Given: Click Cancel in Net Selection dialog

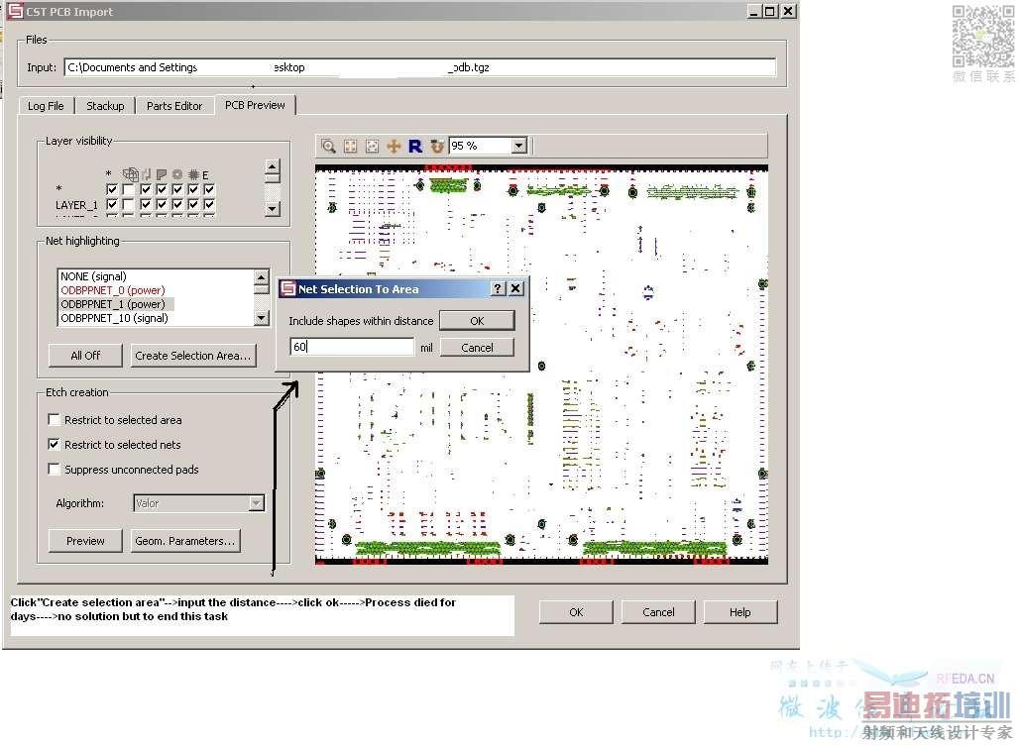Looking at the screenshot, I should pyautogui.click(x=477, y=348).
